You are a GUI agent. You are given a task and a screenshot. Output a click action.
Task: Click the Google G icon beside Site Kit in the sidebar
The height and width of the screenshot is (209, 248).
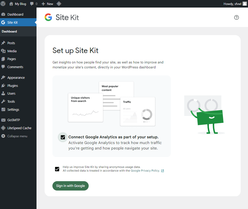pos(3,22)
